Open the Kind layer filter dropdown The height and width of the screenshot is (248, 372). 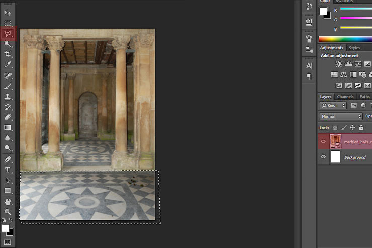pyautogui.click(x=333, y=105)
